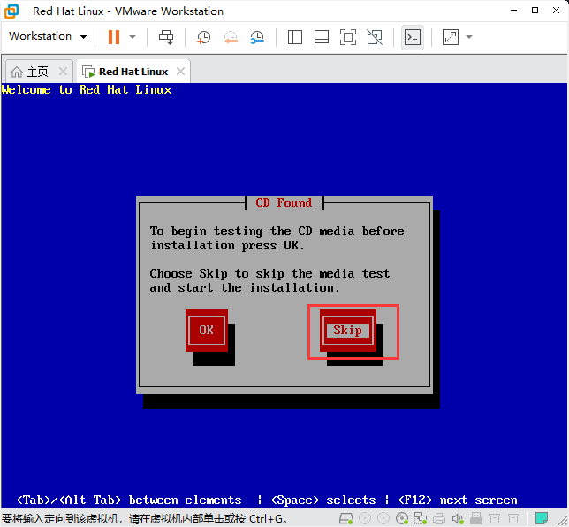
Task: Revert to the previous snapshot
Action: (x=231, y=37)
